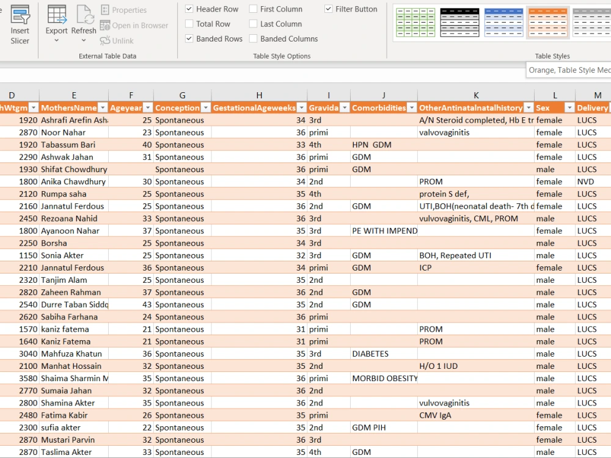Open the MothersName filter dropdown
The image size is (611, 458).
(x=103, y=108)
